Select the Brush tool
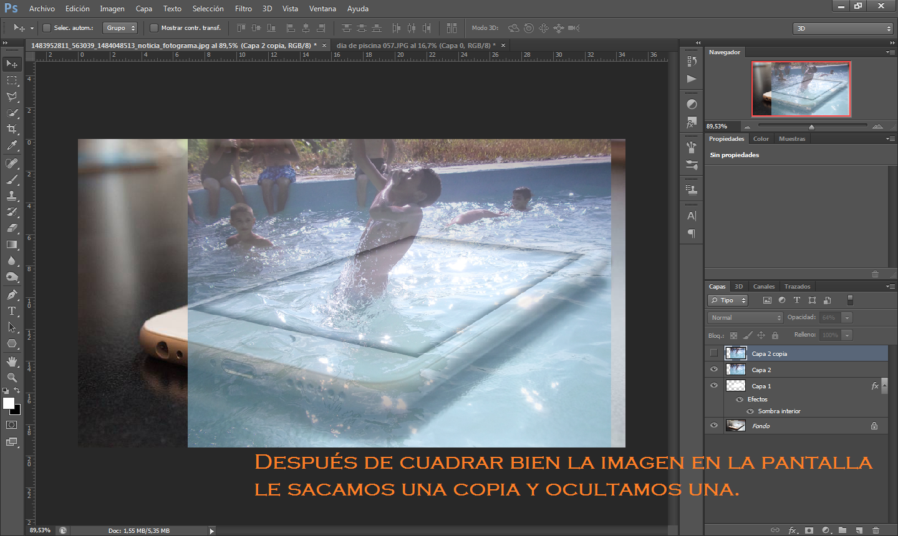 pyautogui.click(x=12, y=179)
